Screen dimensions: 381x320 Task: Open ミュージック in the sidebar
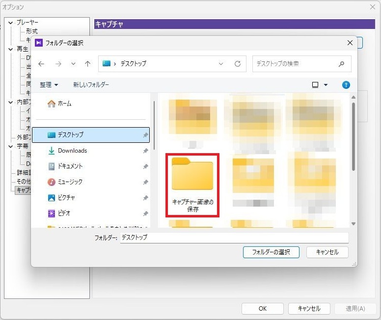point(70,182)
